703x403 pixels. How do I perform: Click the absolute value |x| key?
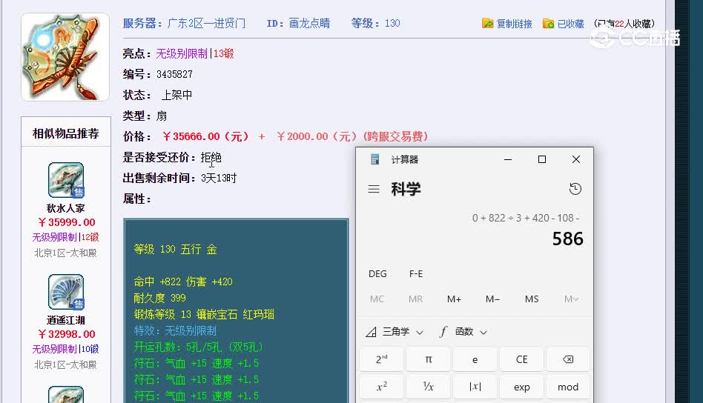click(x=475, y=387)
